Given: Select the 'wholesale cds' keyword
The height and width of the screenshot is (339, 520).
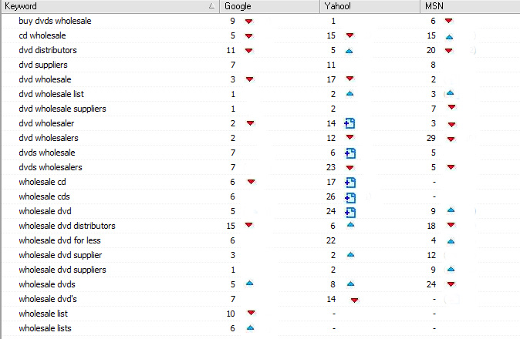Looking at the screenshot, I should (45, 196).
